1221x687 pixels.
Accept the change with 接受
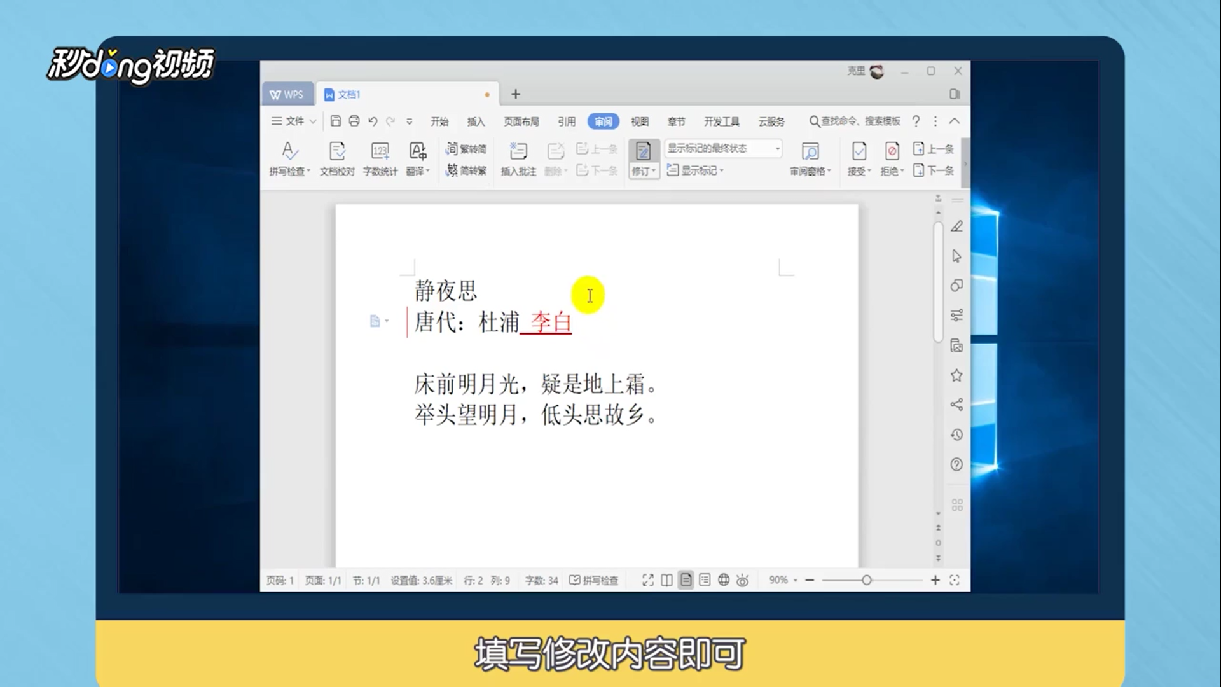click(x=859, y=158)
